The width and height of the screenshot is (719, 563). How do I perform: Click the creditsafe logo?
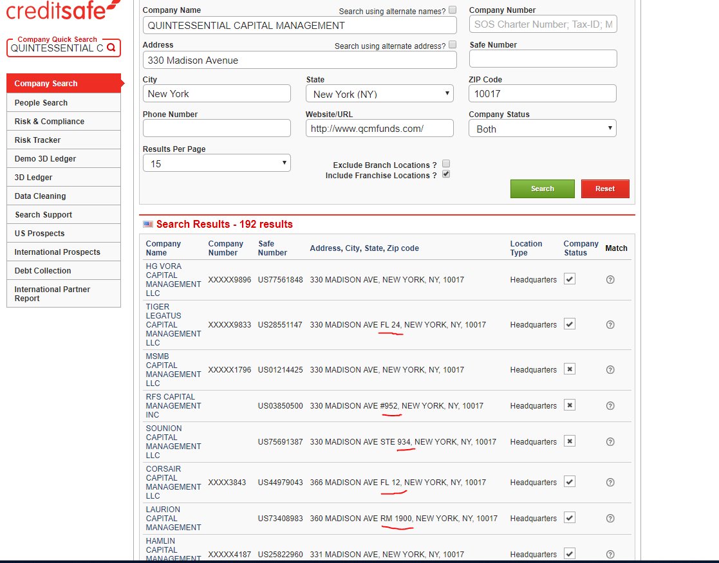(x=62, y=10)
